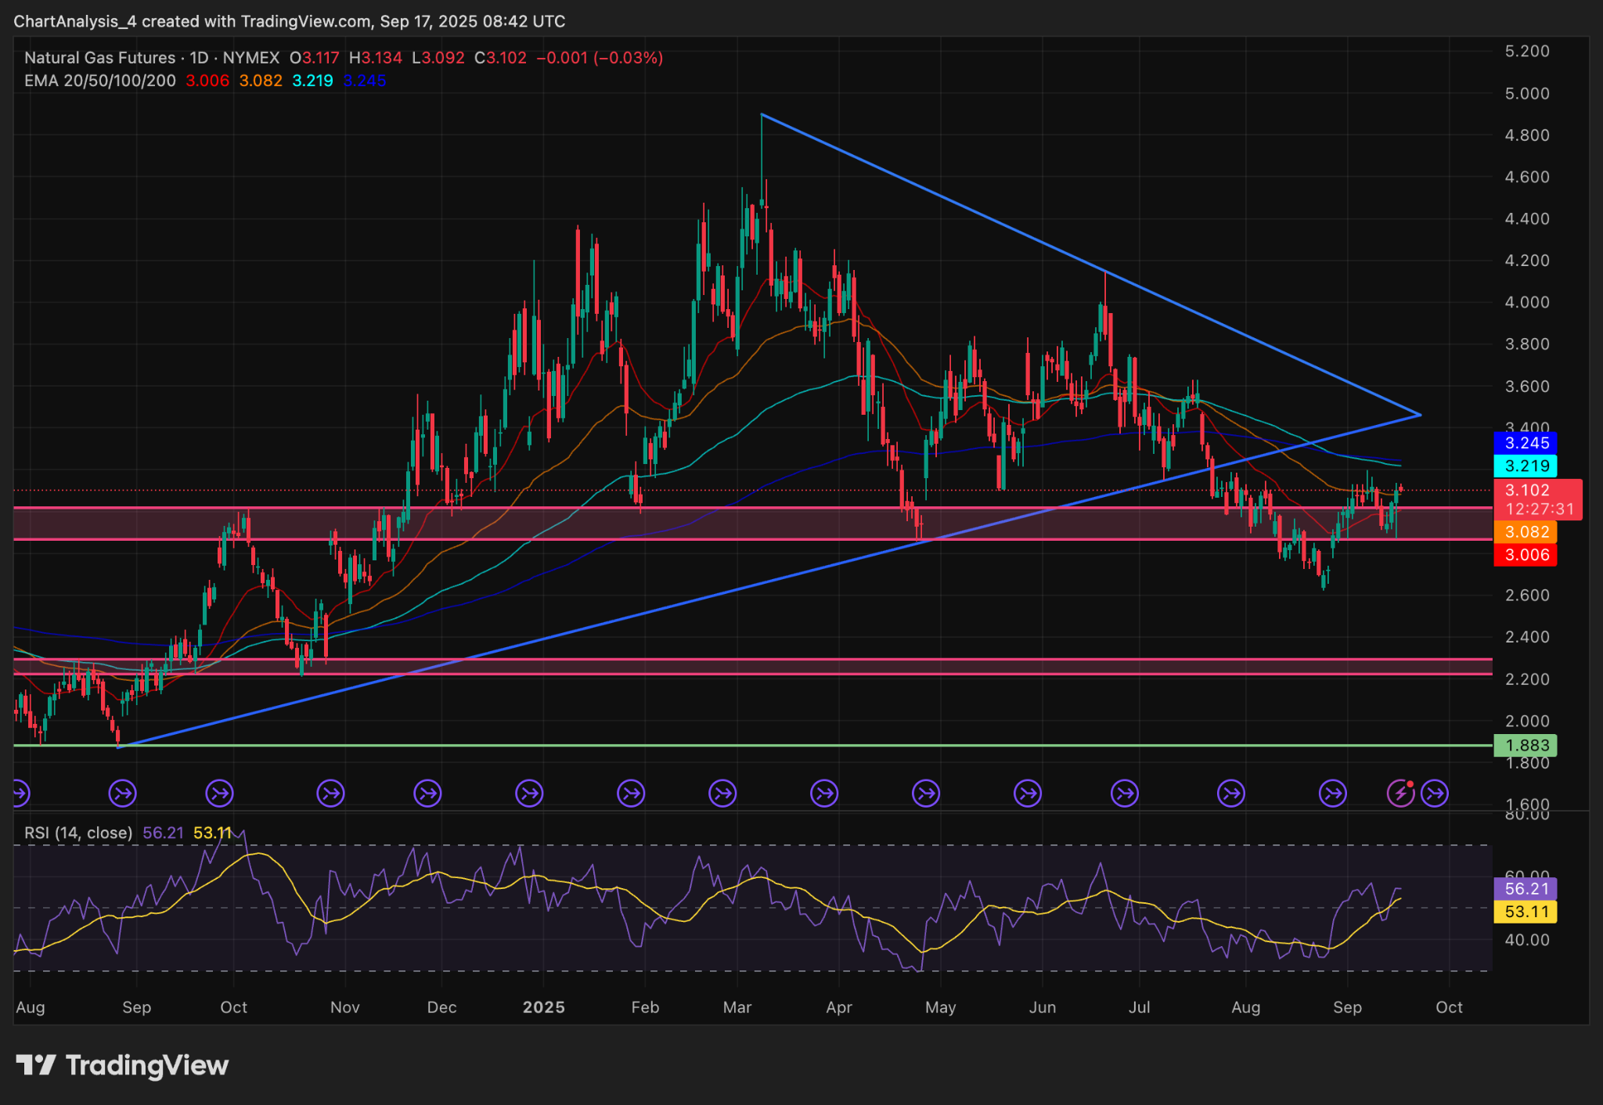Open the contract rollover marker for late July 2025

[1231, 794]
